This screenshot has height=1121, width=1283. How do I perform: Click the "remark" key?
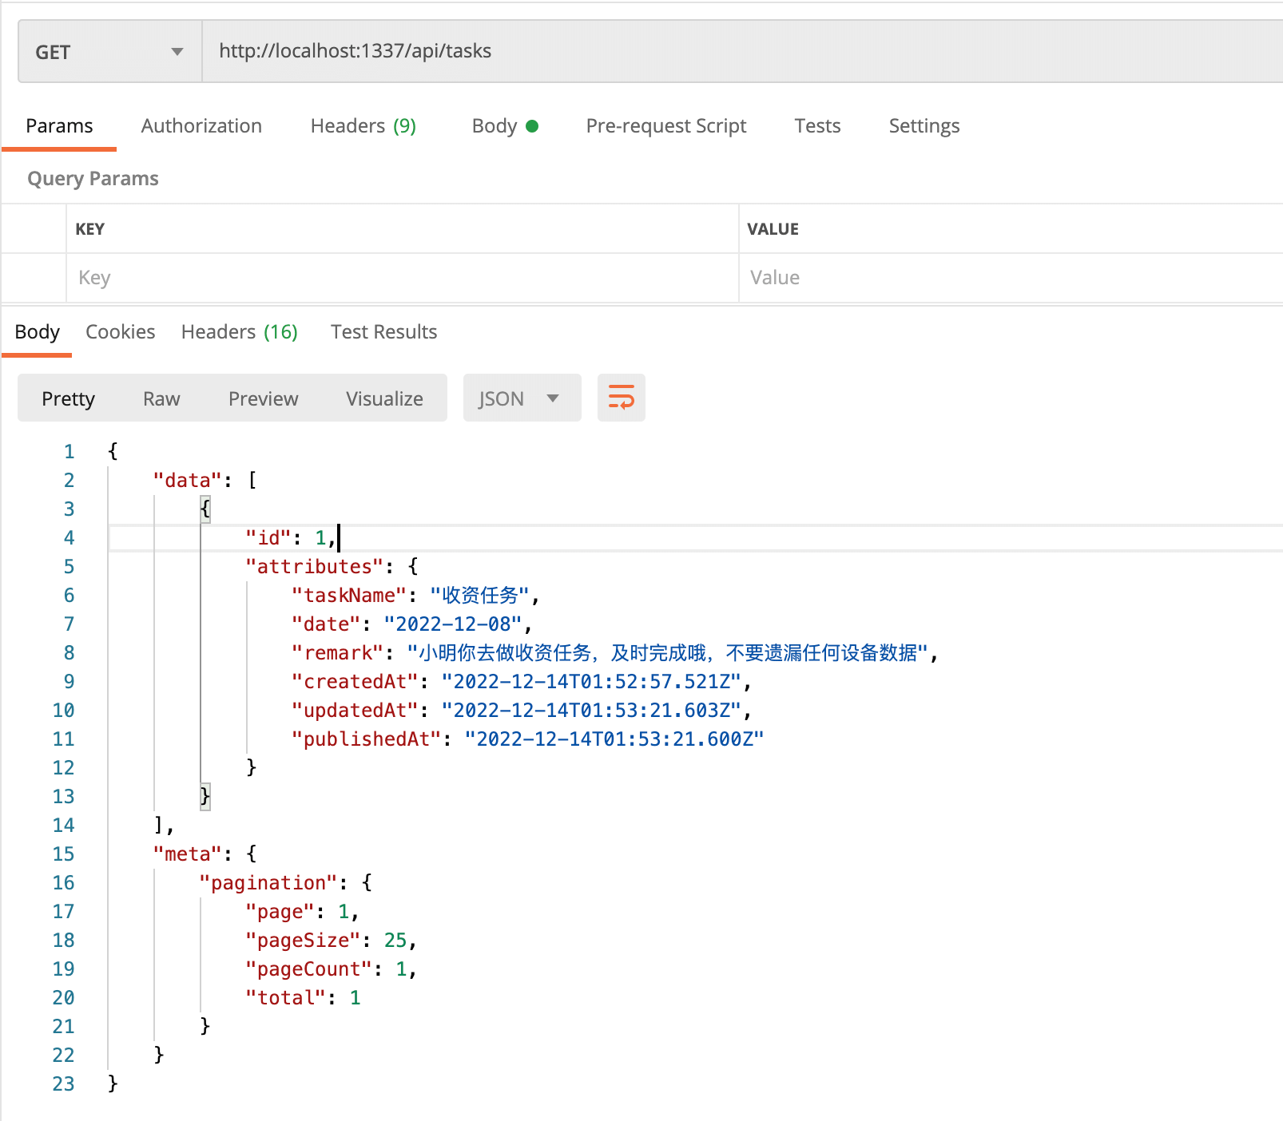(x=338, y=653)
